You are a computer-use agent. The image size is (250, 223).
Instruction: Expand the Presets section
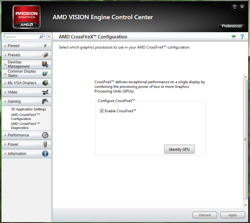(26, 55)
